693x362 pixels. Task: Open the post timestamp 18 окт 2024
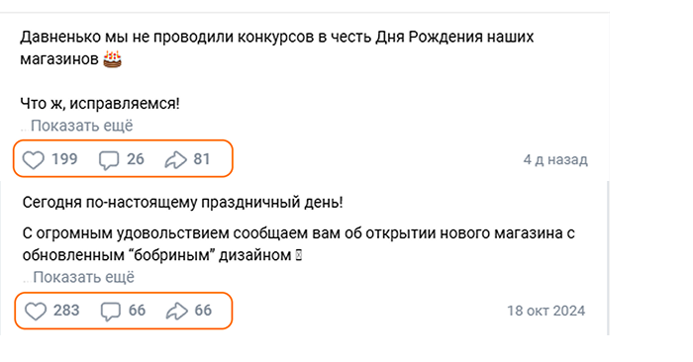click(546, 311)
